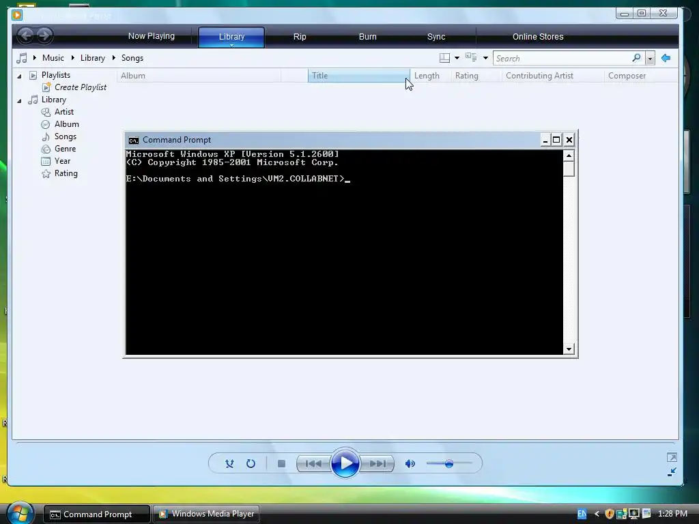Screen dimensions: 699x524
Task: Select Genre in the library tree
Action: point(65,149)
